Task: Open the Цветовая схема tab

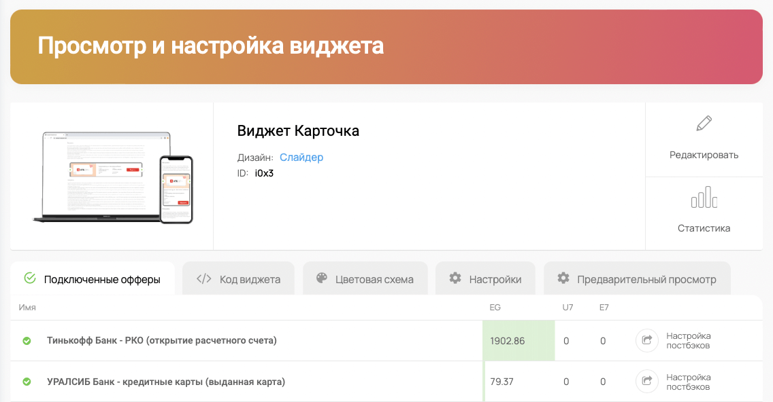Action: coord(365,278)
